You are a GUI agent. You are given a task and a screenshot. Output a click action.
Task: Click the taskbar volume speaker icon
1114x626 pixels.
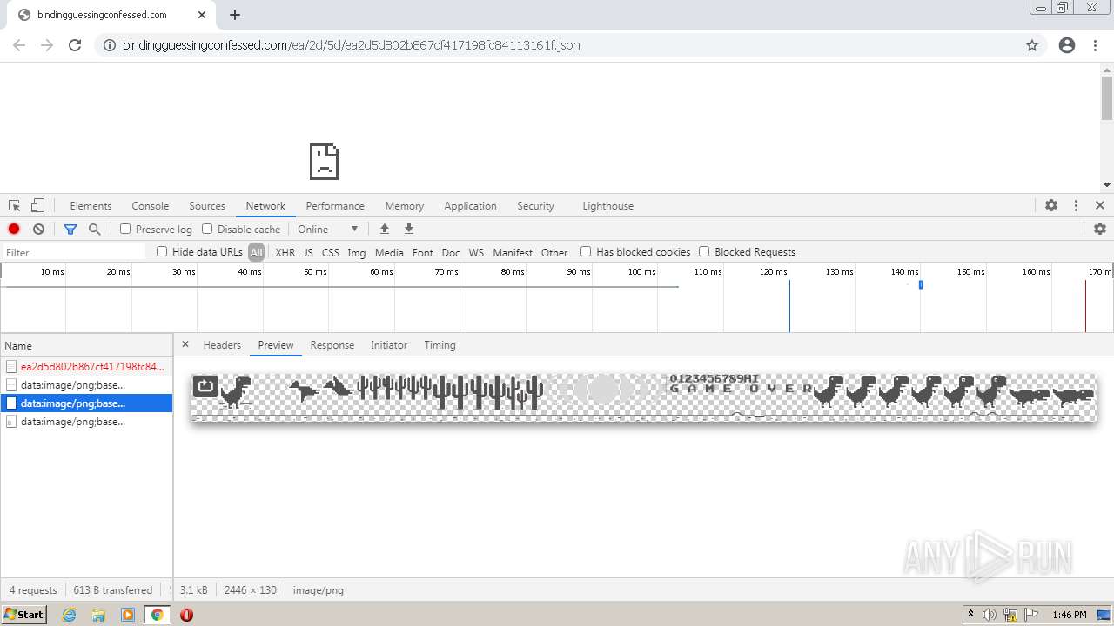click(x=990, y=615)
